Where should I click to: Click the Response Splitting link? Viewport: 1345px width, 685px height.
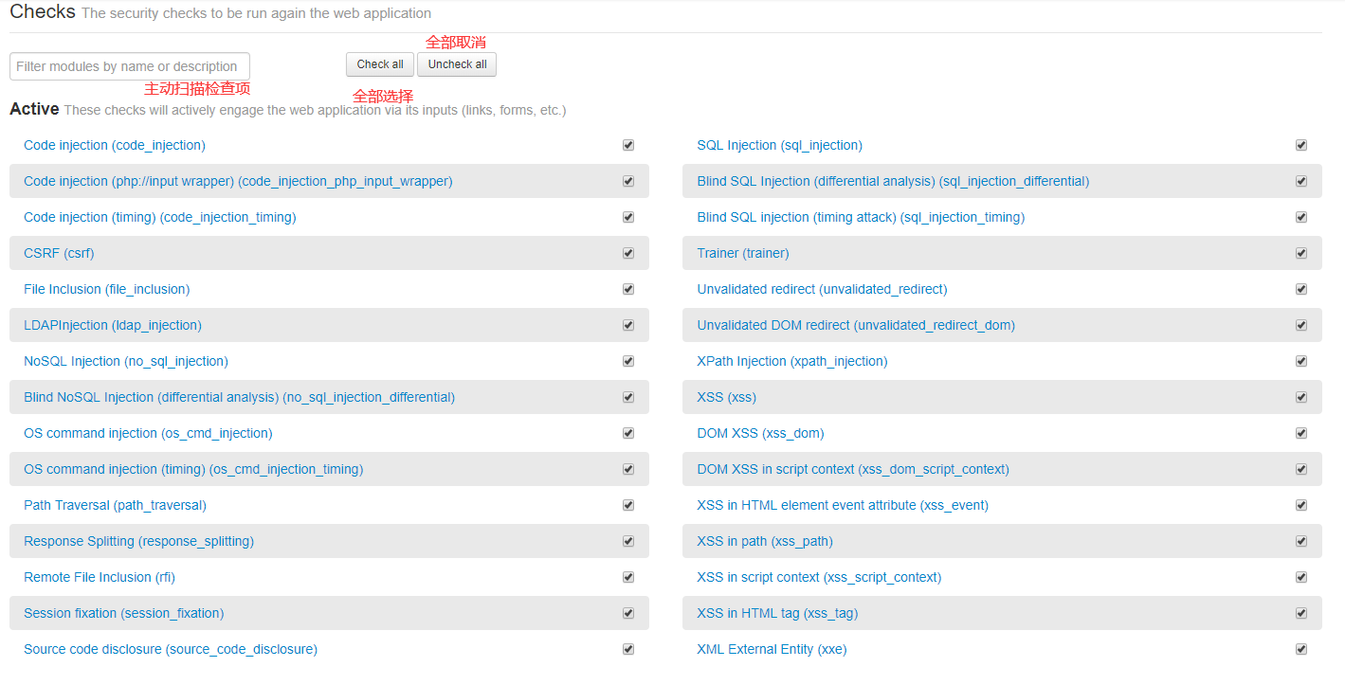[138, 541]
